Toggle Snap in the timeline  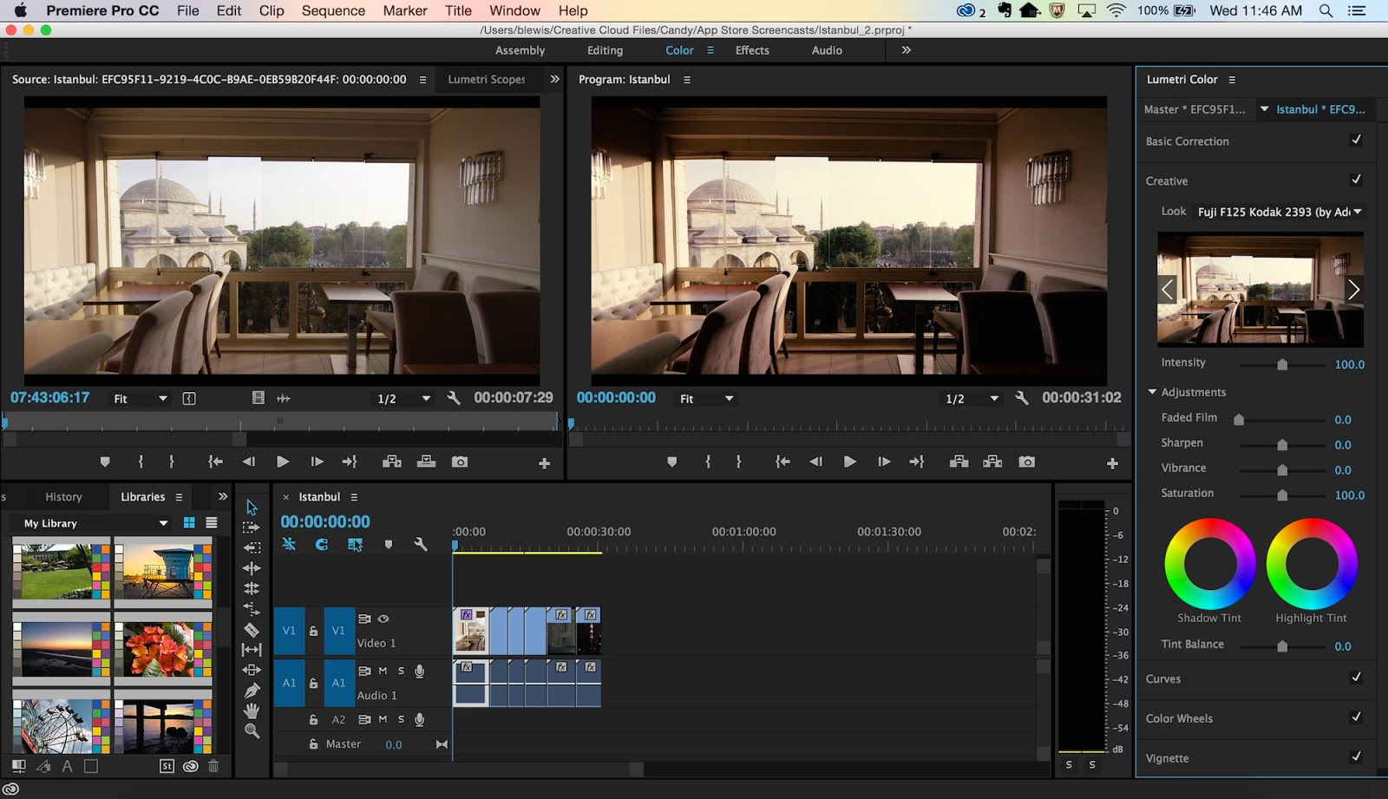pos(321,544)
